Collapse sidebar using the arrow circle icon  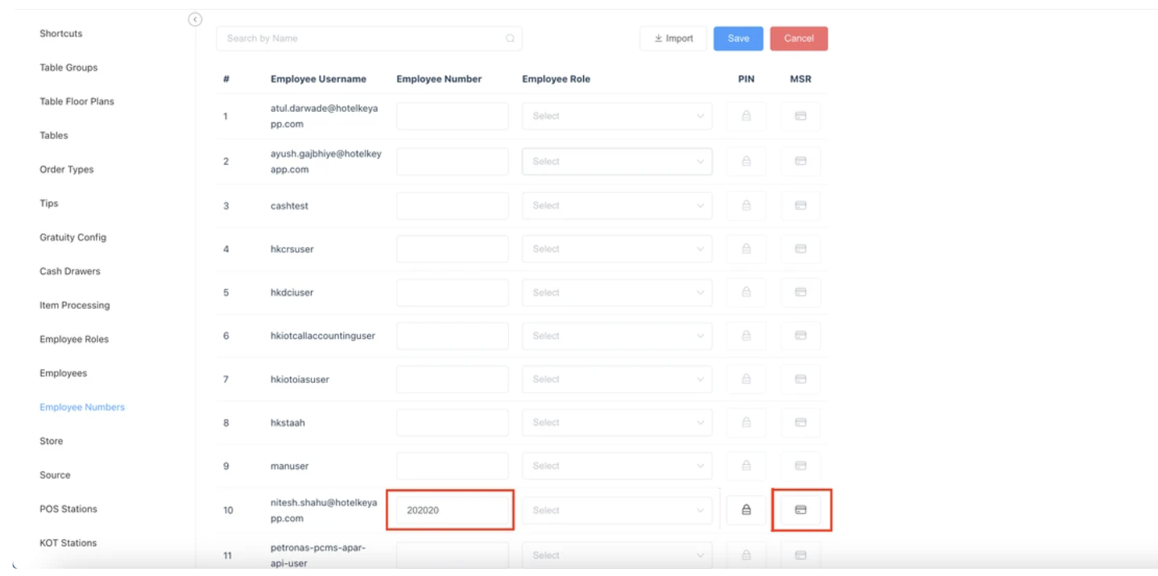click(x=195, y=19)
